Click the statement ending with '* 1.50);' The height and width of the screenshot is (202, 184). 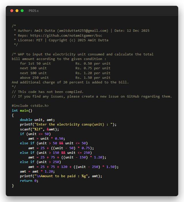pyautogui.click(x=73, y=167)
